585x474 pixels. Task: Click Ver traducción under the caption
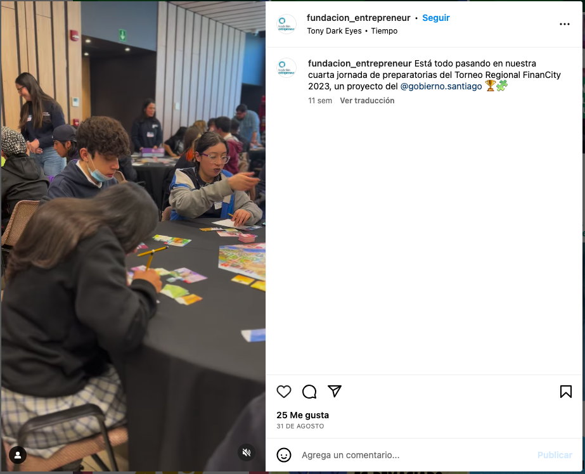click(x=367, y=100)
